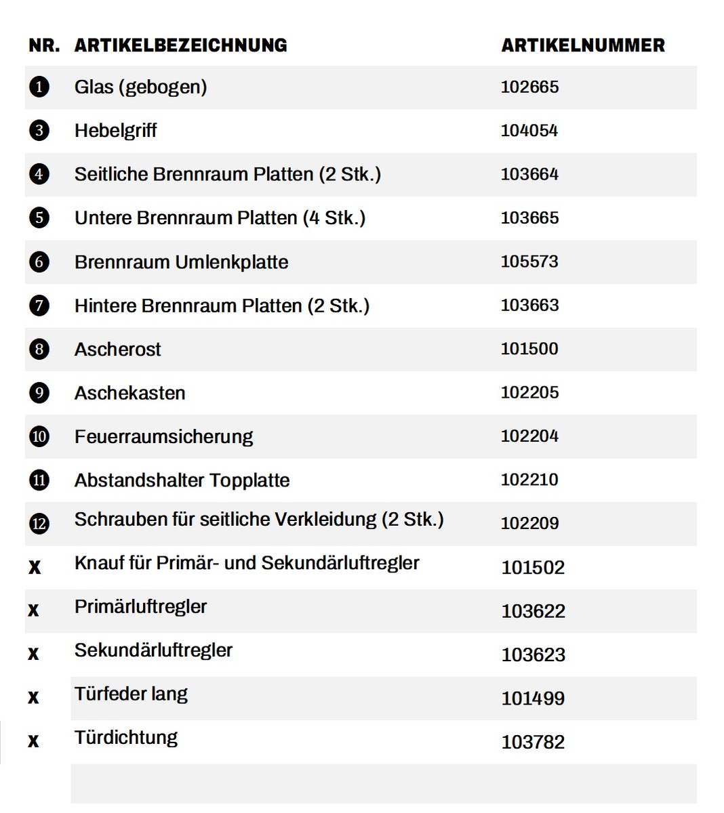The height and width of the screenshot is (813, 724).
Task: Click the ARTIKELBEZEICHNUNG column header
Action: (x=180, y=45)
